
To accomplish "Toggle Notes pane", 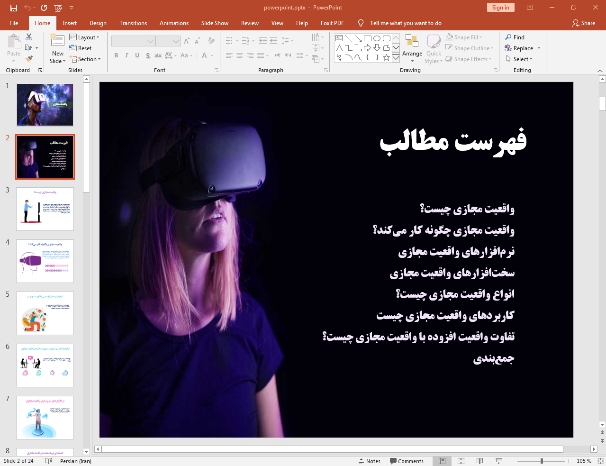I will tap(370, 461).
